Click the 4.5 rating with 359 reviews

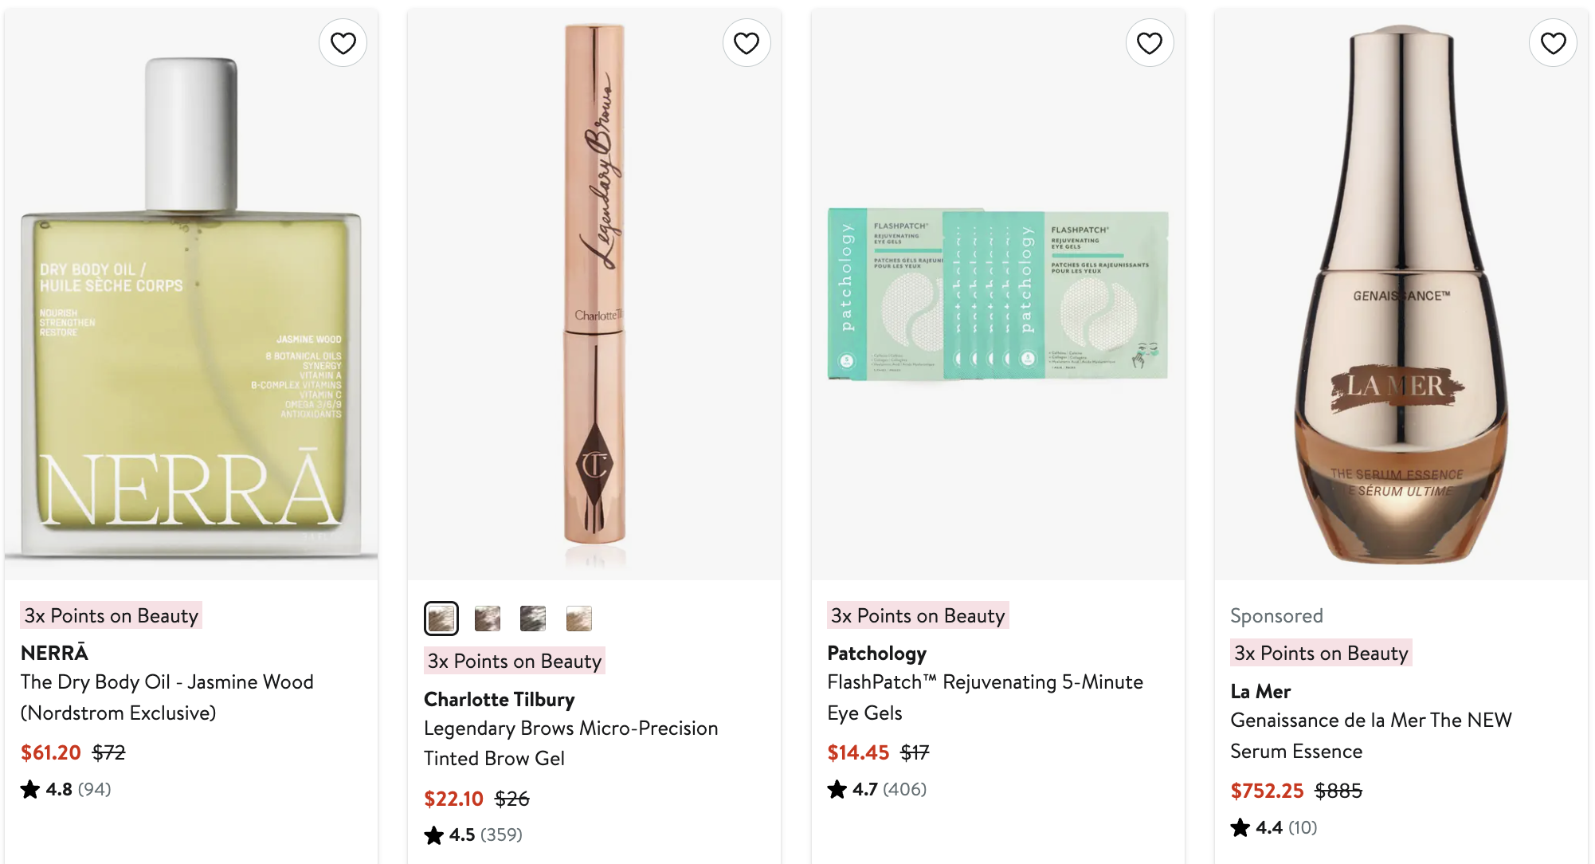[474, 835]
